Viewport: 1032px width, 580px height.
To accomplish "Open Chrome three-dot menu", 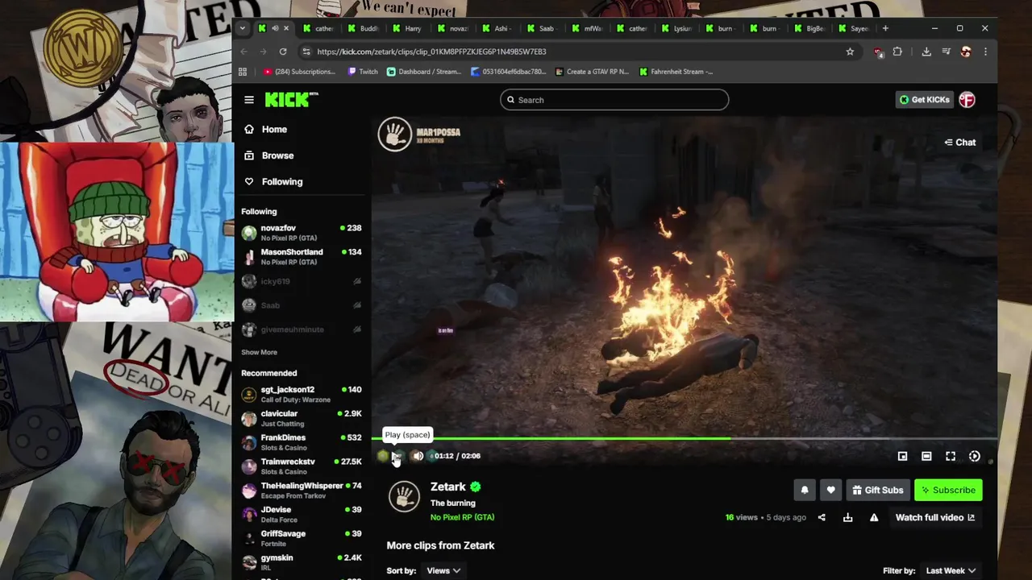I will tap(985, 52).
